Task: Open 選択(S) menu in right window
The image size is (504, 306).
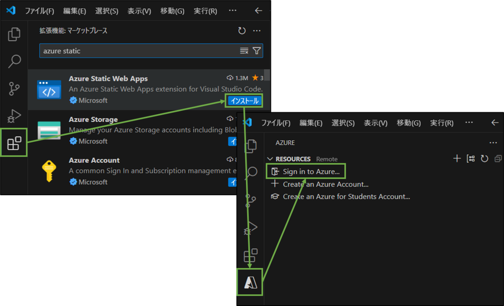Action: pos(343,123)
